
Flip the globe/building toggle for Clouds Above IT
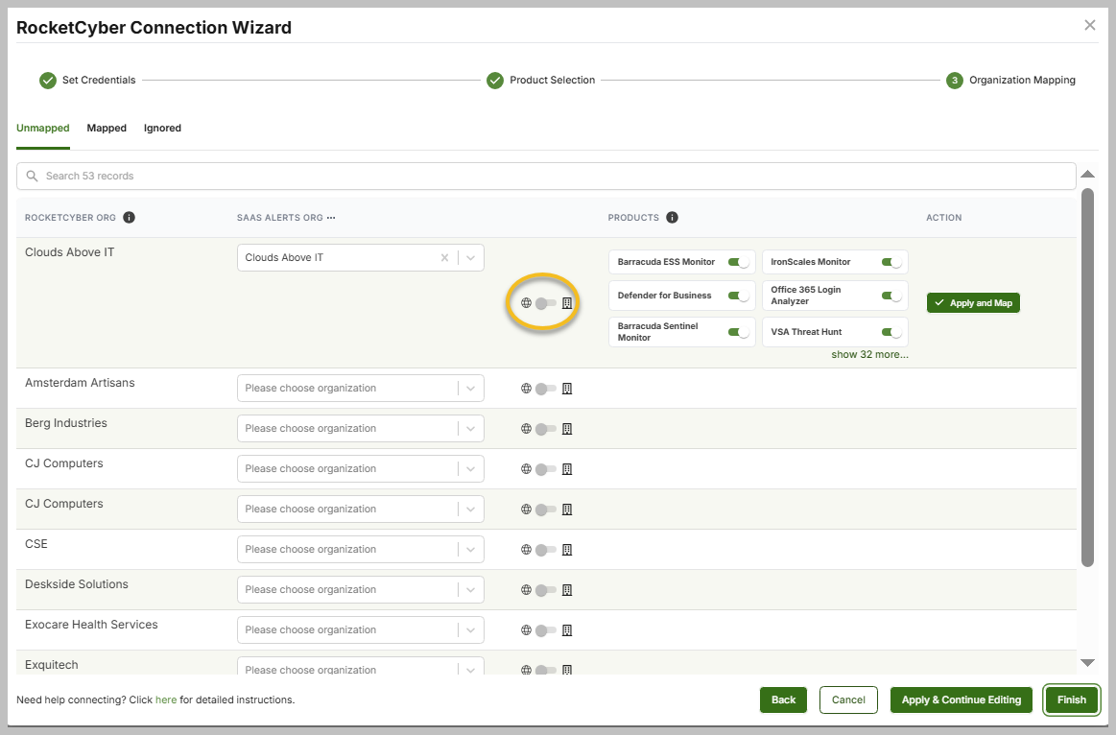pos(546,303)
